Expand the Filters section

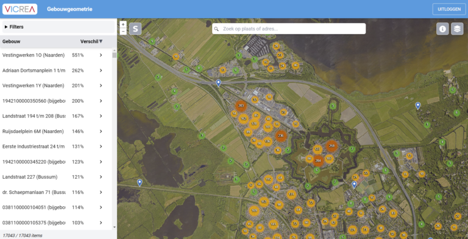(58, 27)
